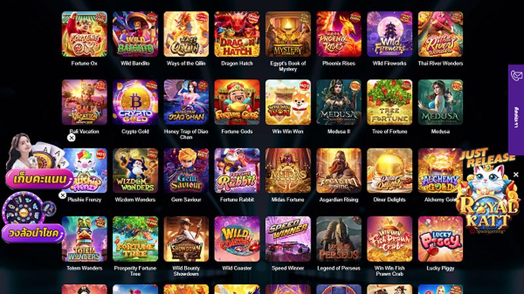Close the Royal Katt promotion
524x294 pixels.
click(x=516, y=174)
